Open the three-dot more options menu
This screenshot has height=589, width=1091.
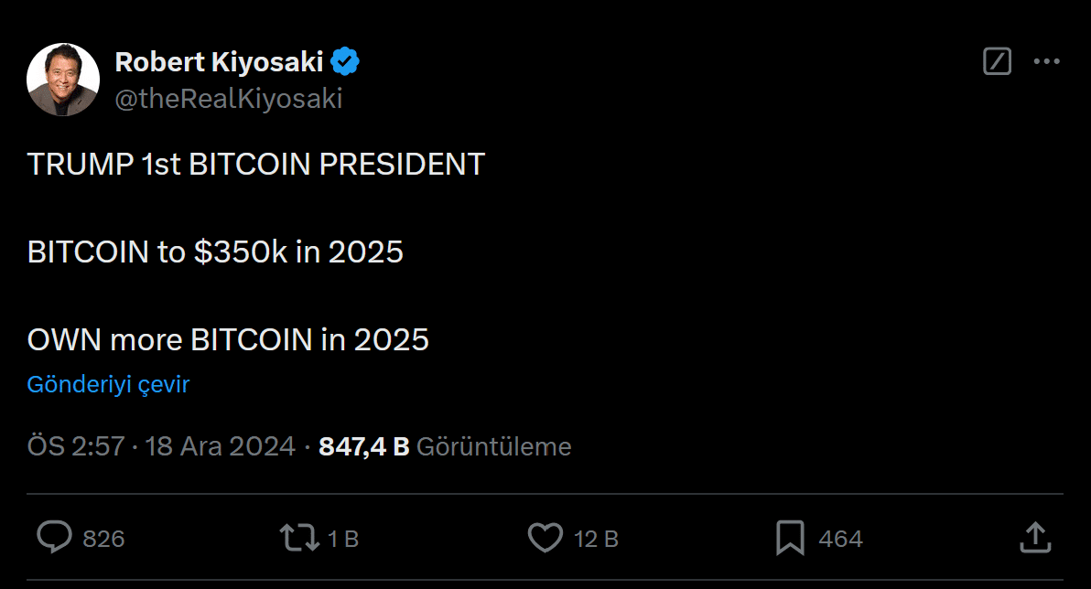pos(1046,62)
